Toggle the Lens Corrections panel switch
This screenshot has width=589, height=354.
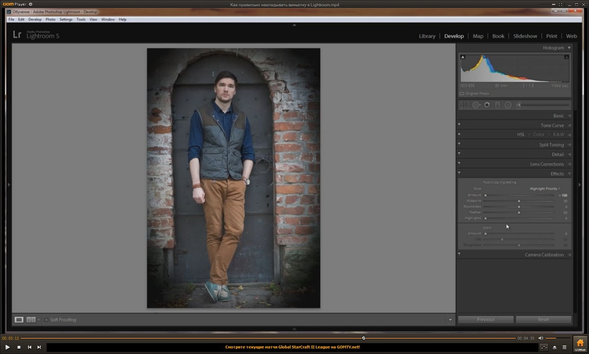click(459, 163)
